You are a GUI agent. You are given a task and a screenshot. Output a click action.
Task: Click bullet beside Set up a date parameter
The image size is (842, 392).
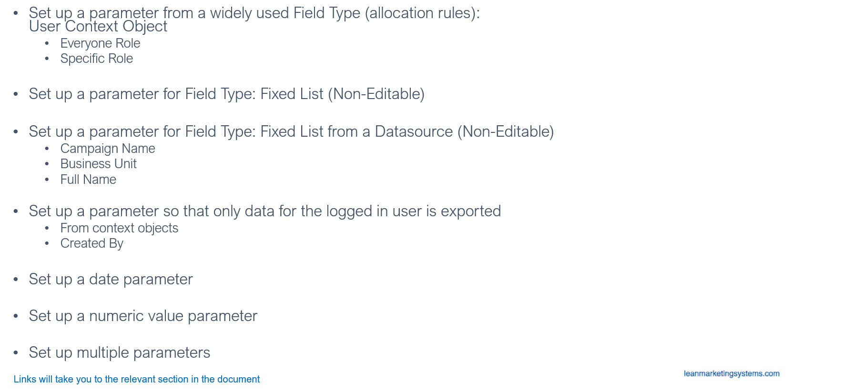(x=16, y=280)
